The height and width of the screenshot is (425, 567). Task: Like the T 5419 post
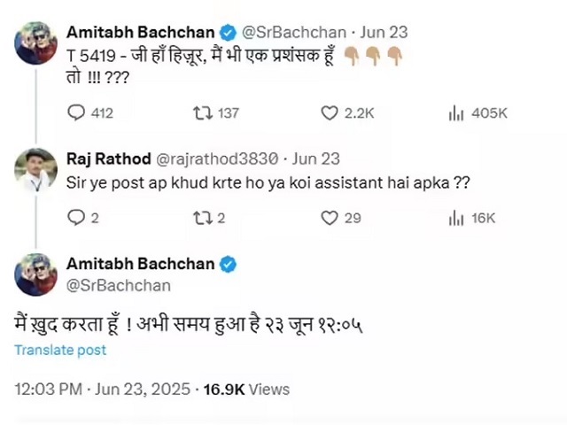point(330,113)
